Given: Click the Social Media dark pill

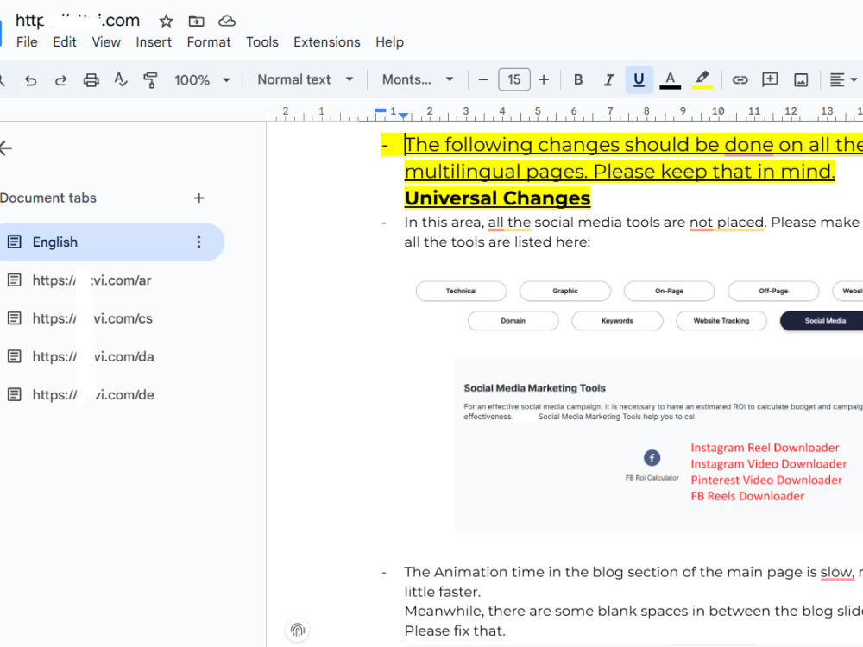Looking at the screenshot, I should pos(822,321).
